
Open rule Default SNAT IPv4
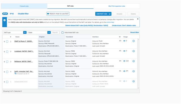pos(21,82)
